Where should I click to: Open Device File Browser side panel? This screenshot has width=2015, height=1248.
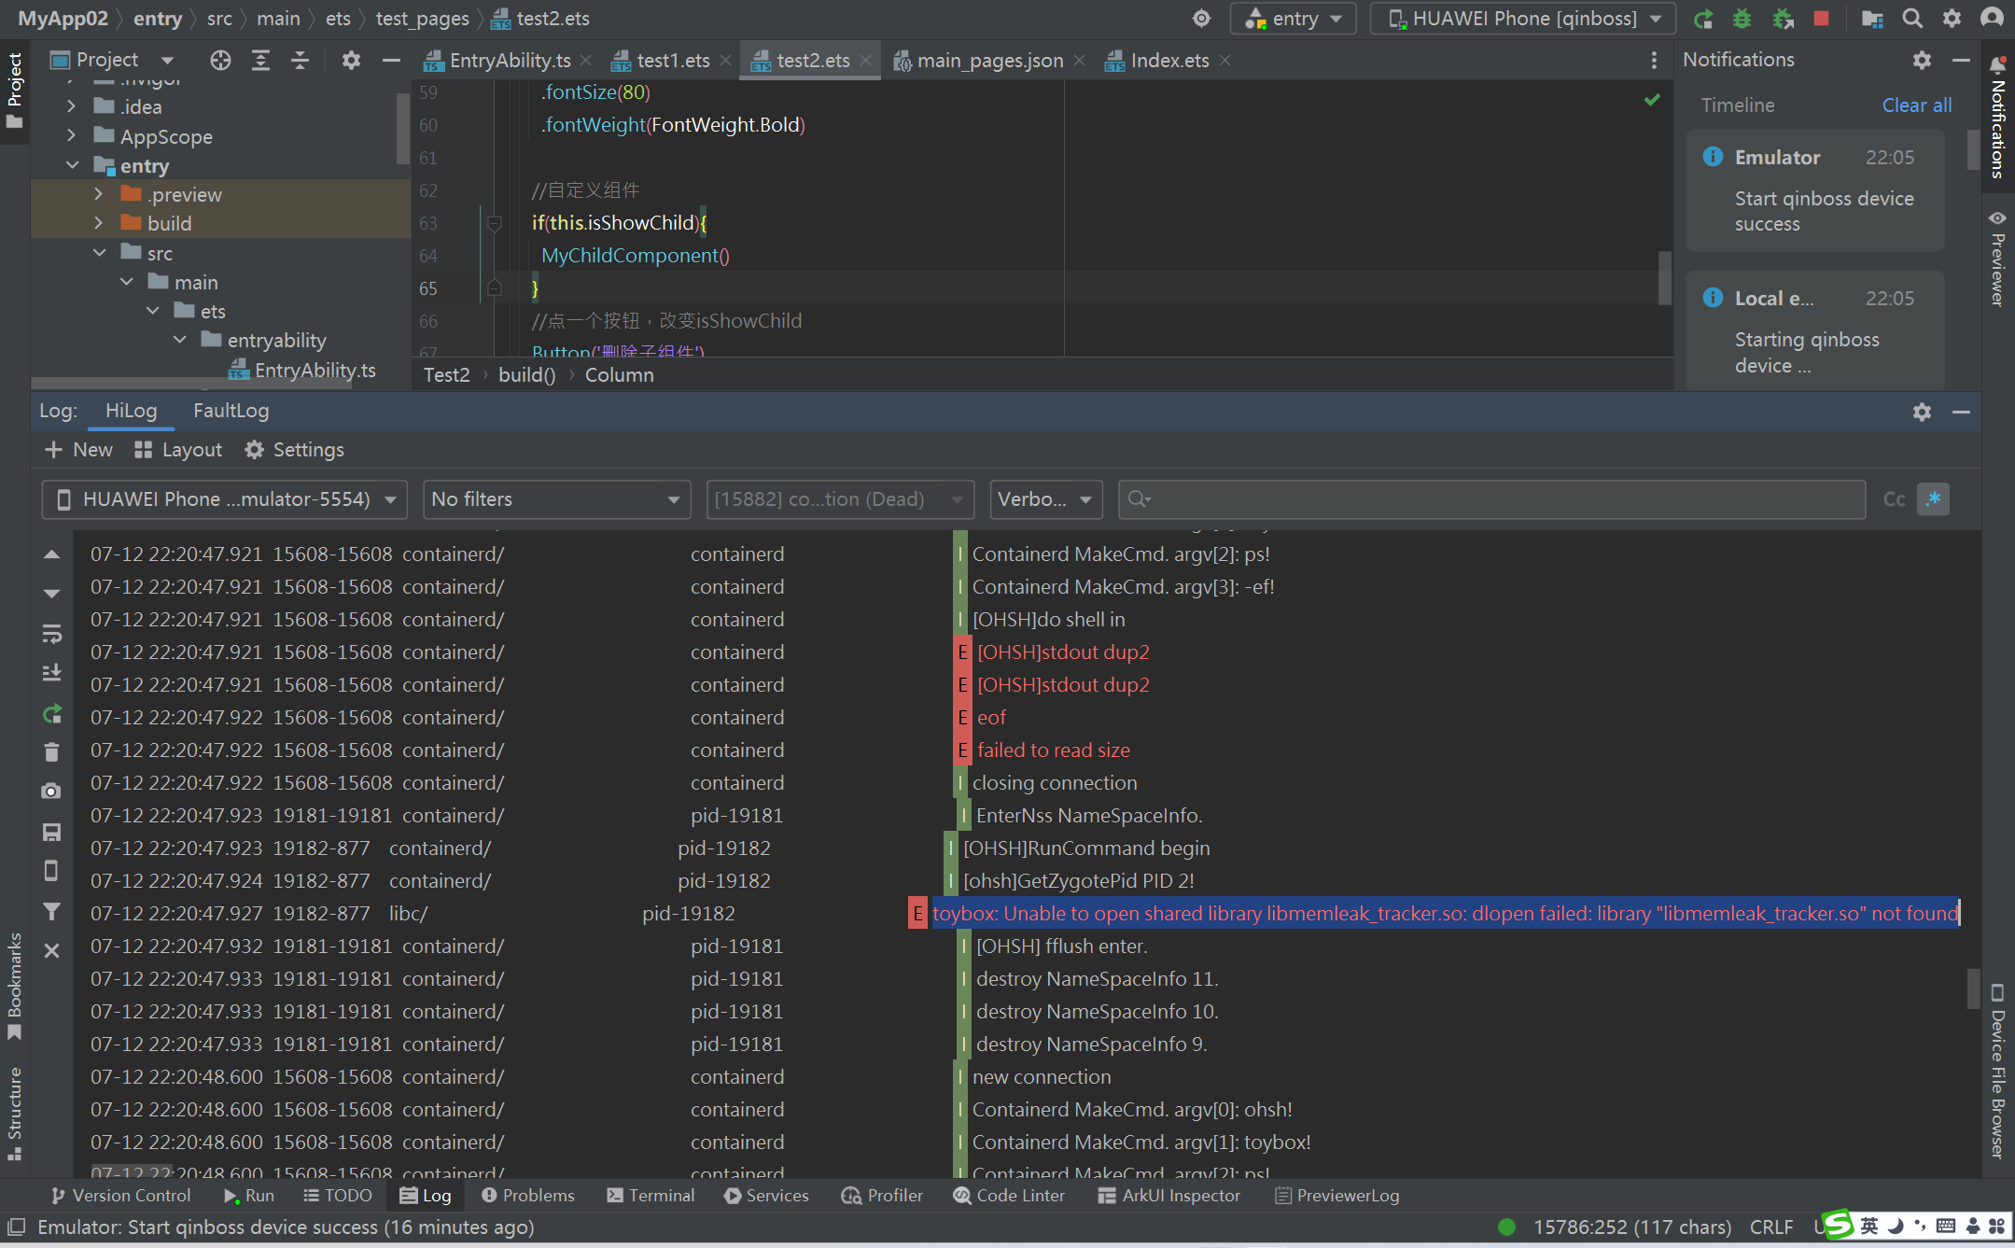click(1997, 1071)
